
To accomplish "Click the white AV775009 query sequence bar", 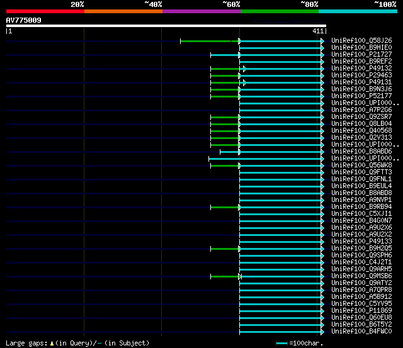I will coord(166,26).
